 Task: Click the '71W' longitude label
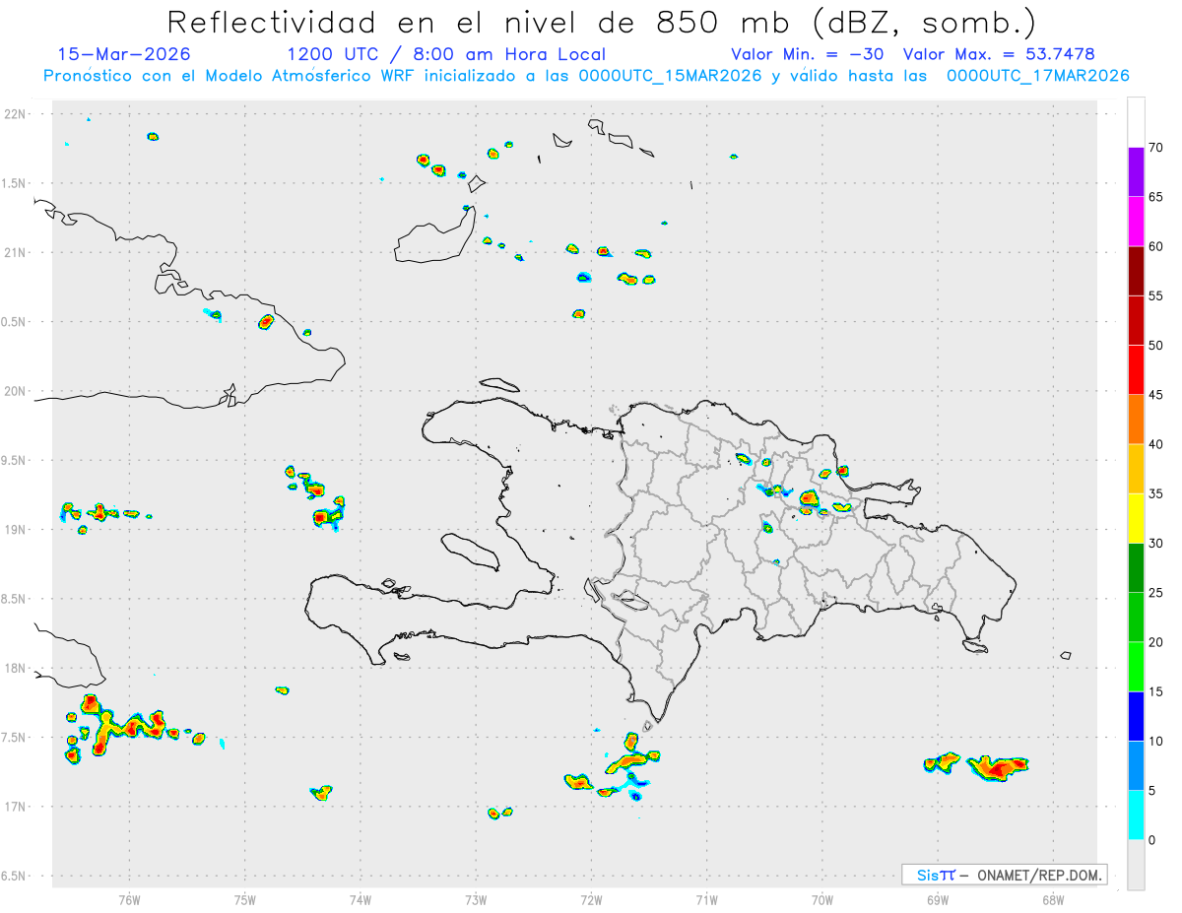coord(706,900)
